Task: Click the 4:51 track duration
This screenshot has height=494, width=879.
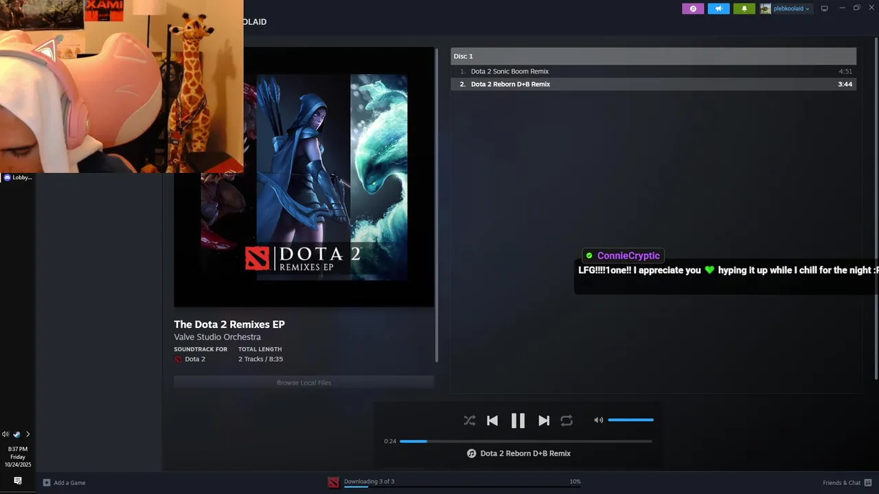Action: [x=845, y=71]
